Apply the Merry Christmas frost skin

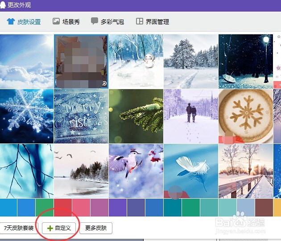click(81, 116)
